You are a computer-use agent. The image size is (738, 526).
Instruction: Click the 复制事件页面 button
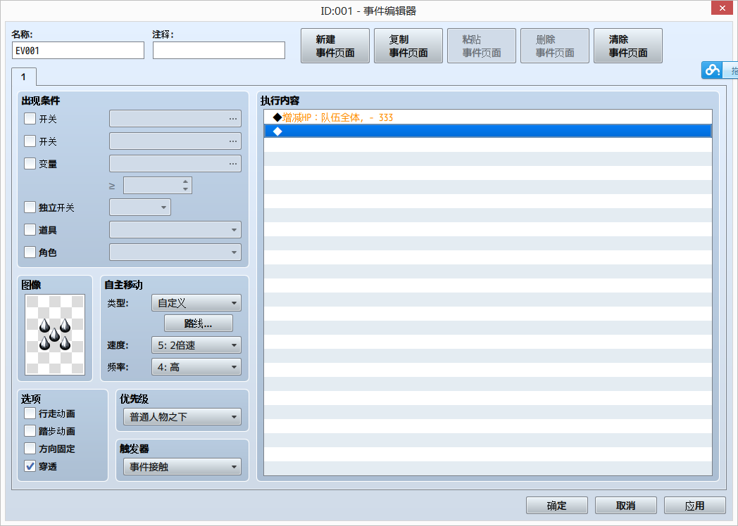408,46
